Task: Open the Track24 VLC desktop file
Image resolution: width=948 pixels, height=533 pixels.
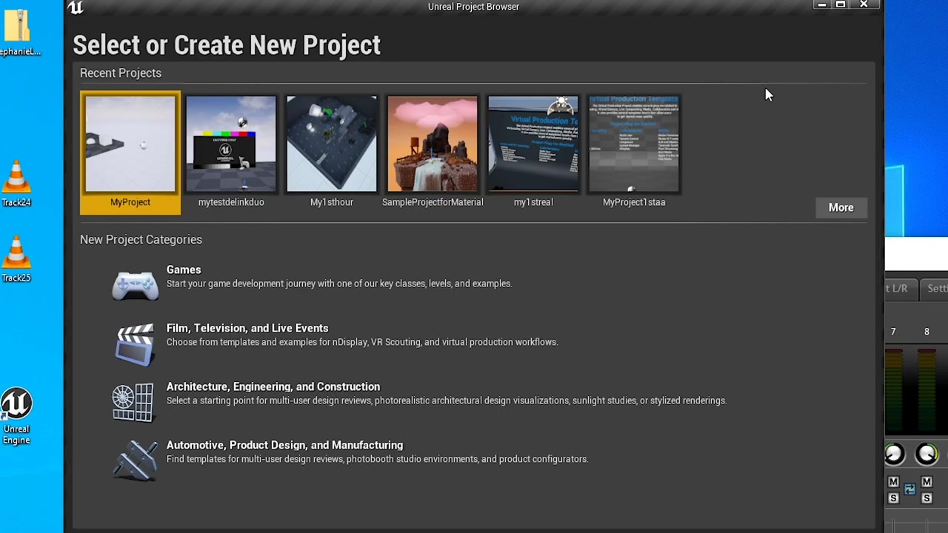Action: [x=16, y=184]
